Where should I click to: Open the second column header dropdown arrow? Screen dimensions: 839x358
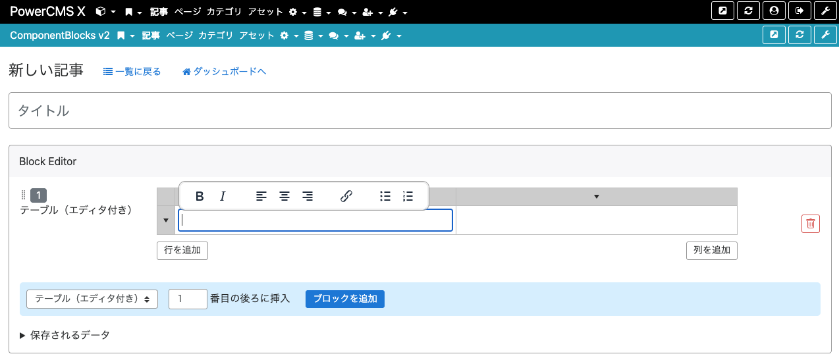coord(597,196)
